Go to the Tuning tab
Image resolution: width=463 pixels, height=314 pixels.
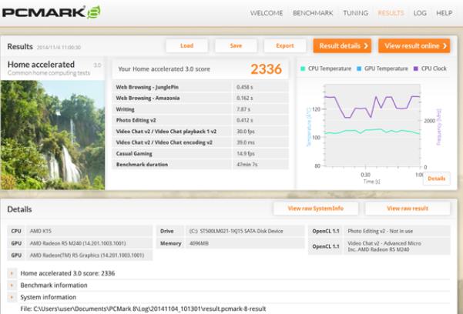click(355, 13)
